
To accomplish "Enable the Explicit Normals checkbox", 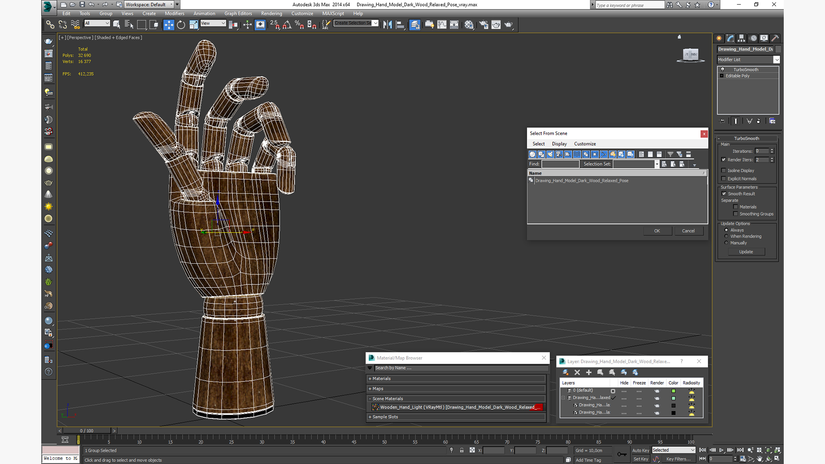I will point(724,178).
